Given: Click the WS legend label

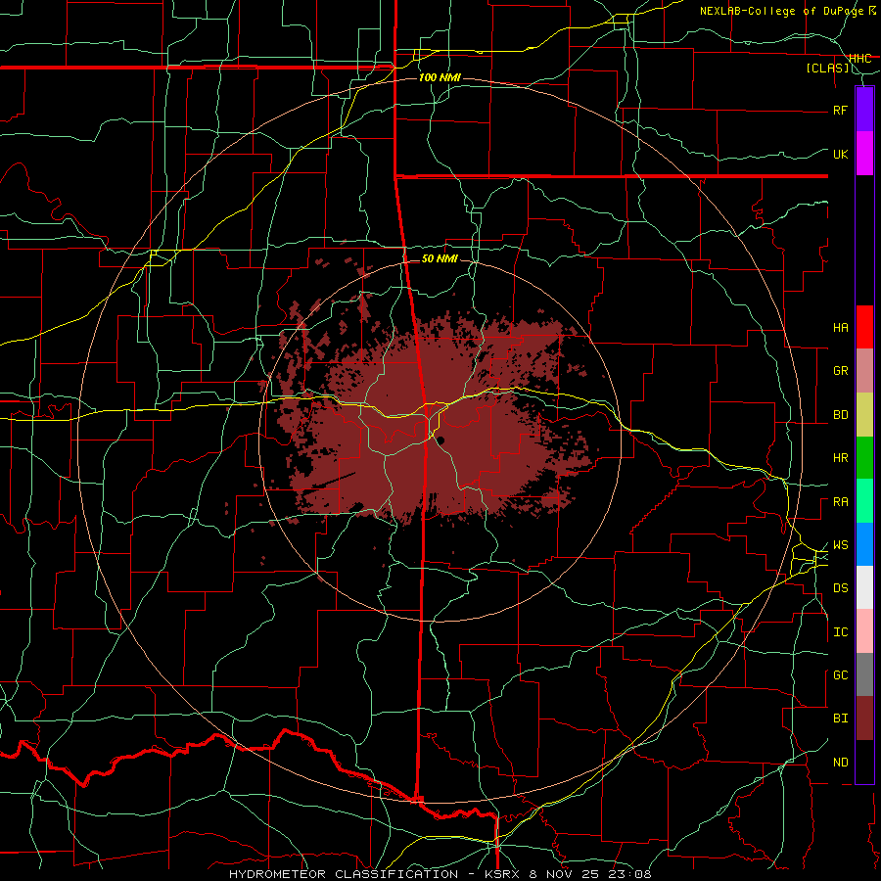Looking at the screenshot, I should (x=841, y=545).
